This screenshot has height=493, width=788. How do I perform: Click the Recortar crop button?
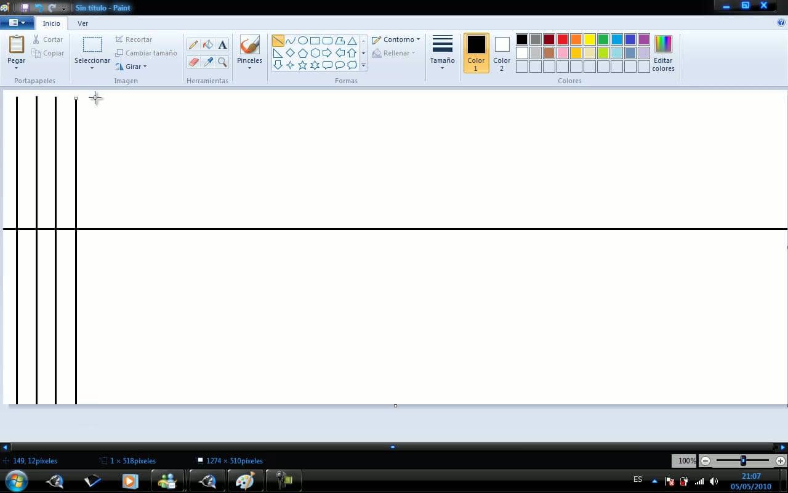[x=134, y=39]
